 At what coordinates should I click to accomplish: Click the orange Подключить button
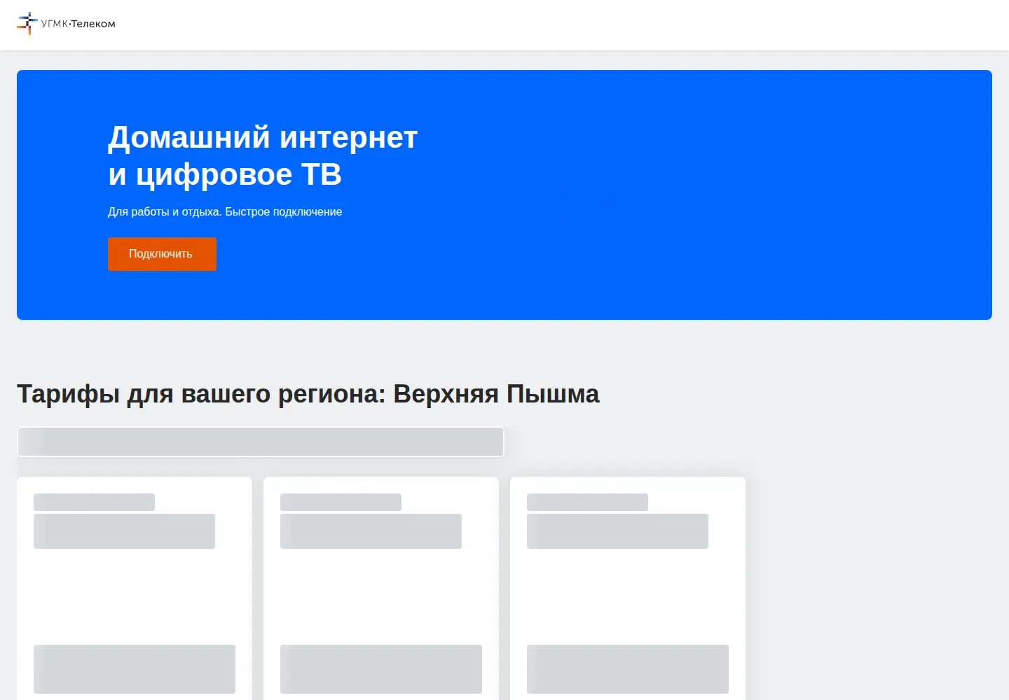(x=162, y=253)
